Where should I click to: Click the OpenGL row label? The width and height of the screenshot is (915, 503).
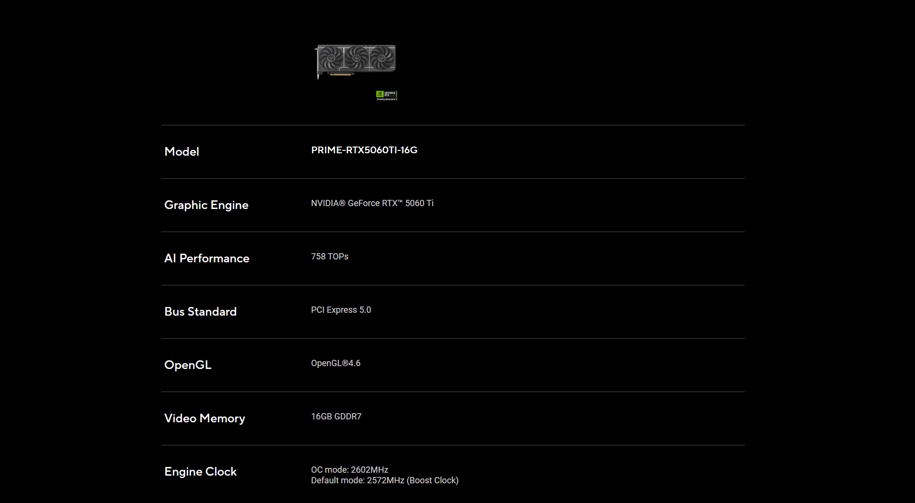tap(188, 365)
